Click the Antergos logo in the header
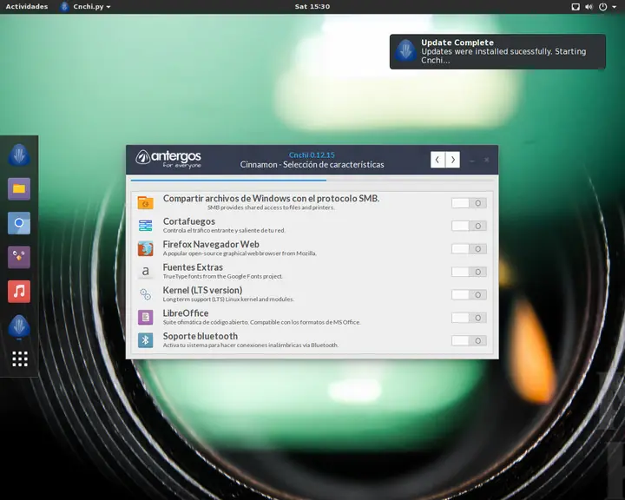The image size is (625, 500). coord(168,159)
